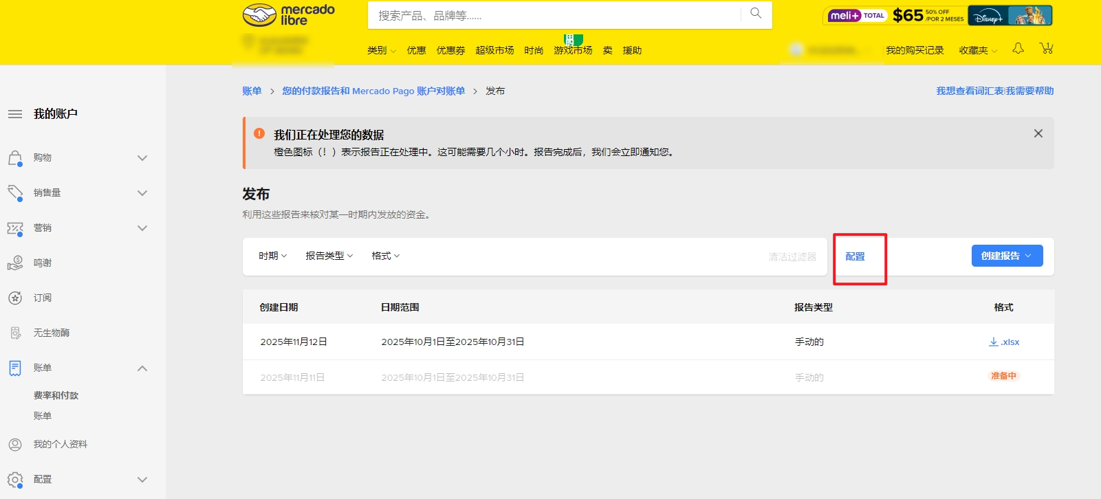The image size is (1101, 499).
Task: Click the Mercado Libre logo
Action: click(289, 15)
